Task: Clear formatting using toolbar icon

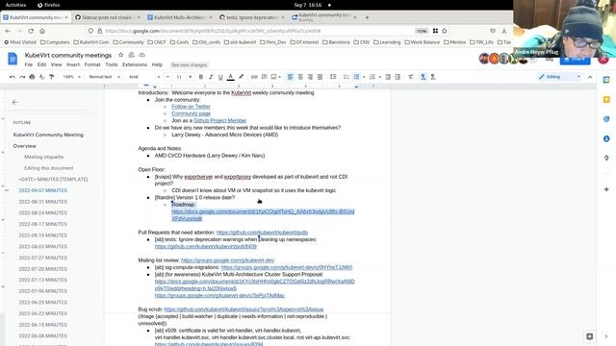Action: [411, 77]
